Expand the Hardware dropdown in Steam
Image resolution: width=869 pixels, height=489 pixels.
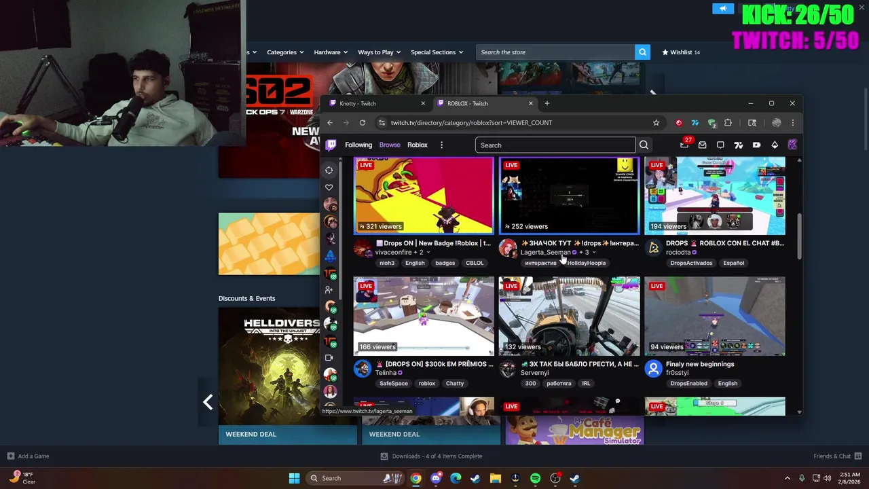[331, 52]
